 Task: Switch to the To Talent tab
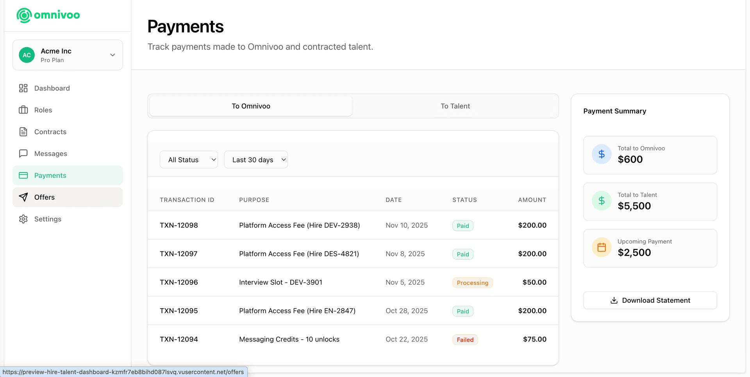coord(455,106)
